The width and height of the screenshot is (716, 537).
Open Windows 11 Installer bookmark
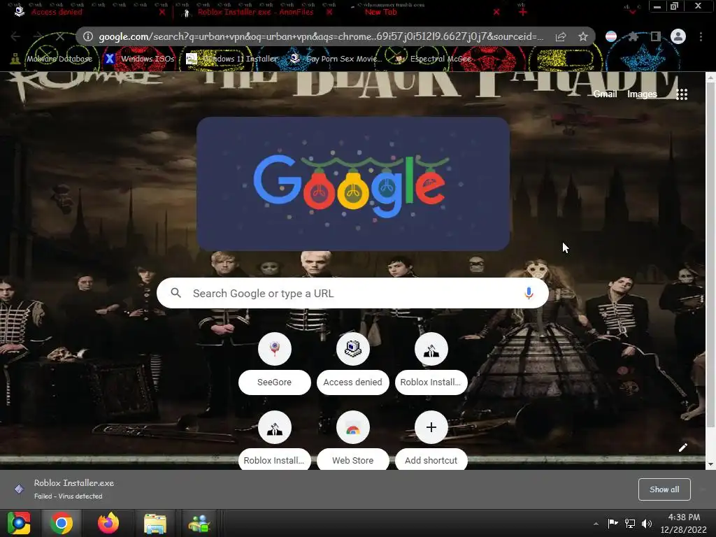[x=232, y=59]
